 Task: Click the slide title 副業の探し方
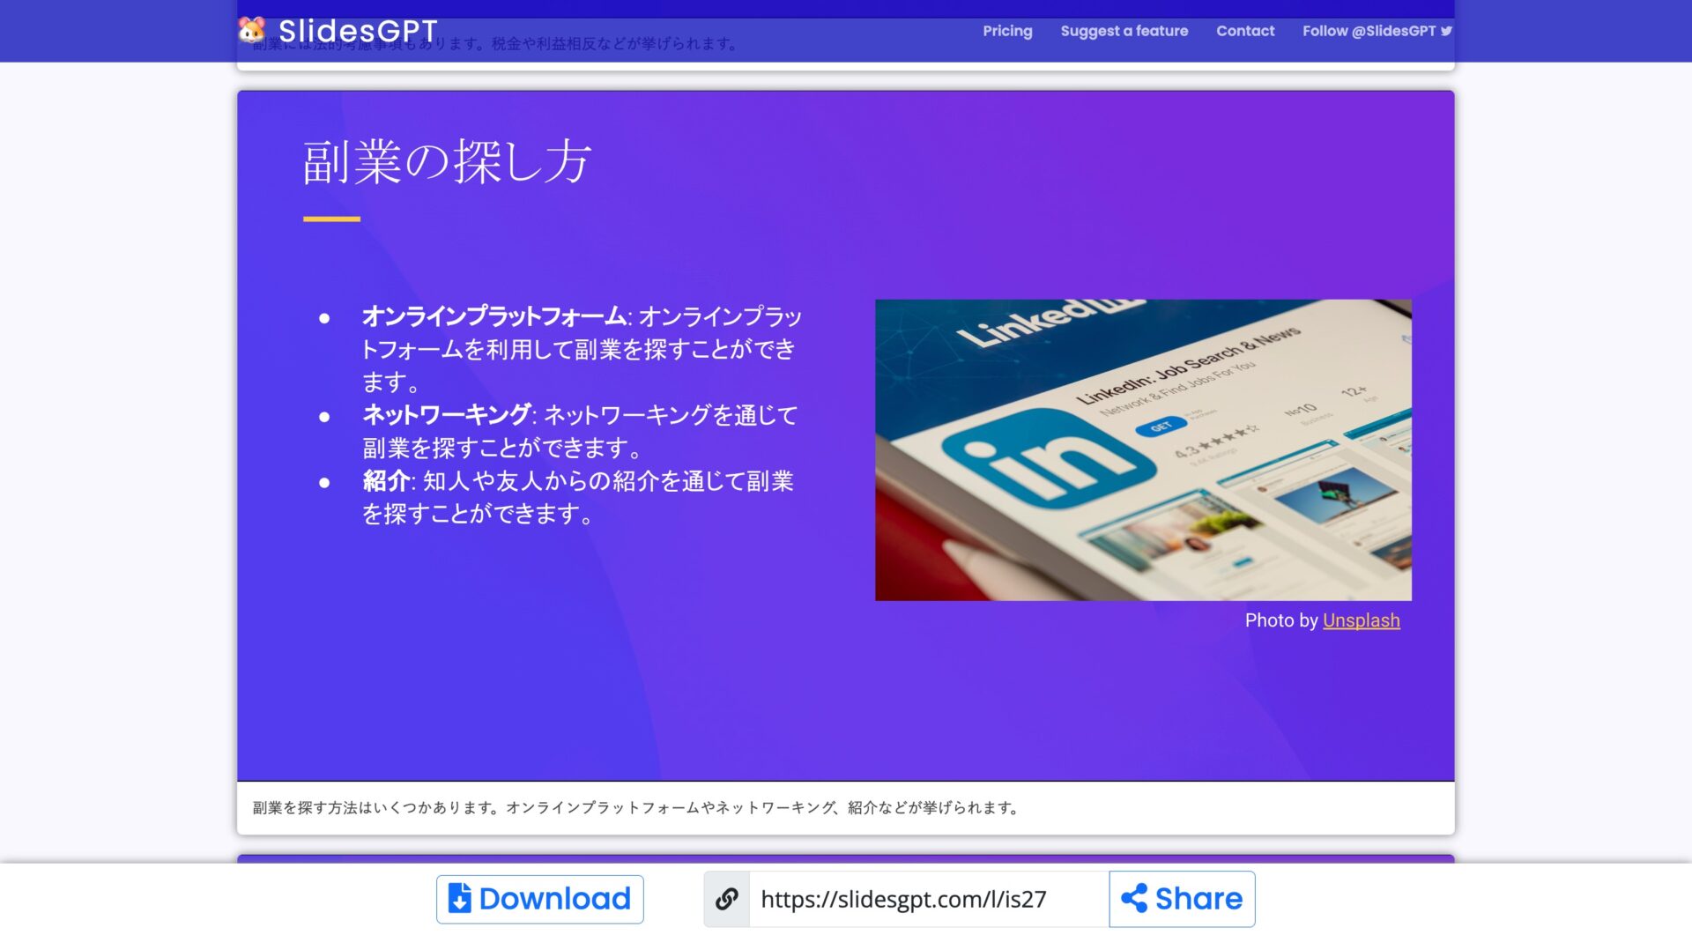pos(446,162)
